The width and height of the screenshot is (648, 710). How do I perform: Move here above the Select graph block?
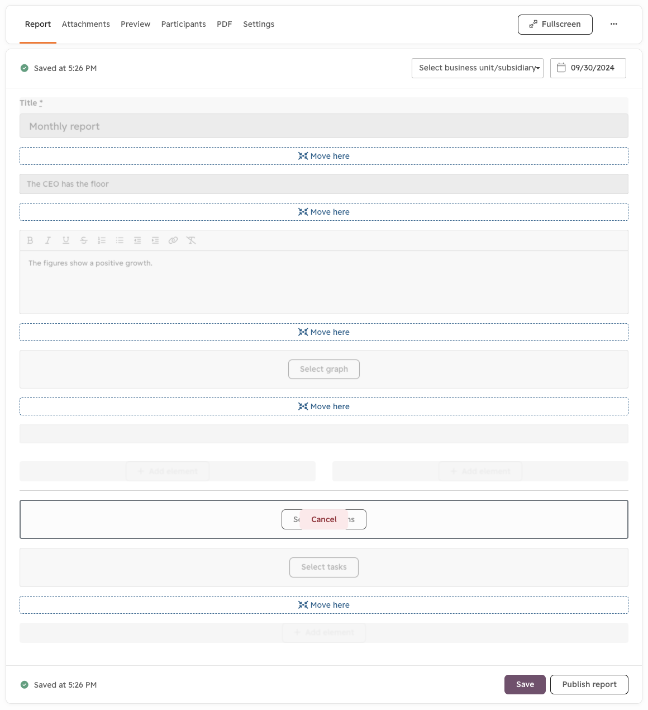[324, 332]
